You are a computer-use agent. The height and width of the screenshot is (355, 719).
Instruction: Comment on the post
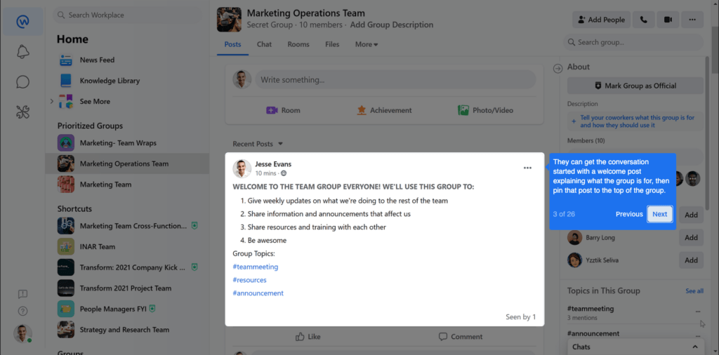pos(461,337)
